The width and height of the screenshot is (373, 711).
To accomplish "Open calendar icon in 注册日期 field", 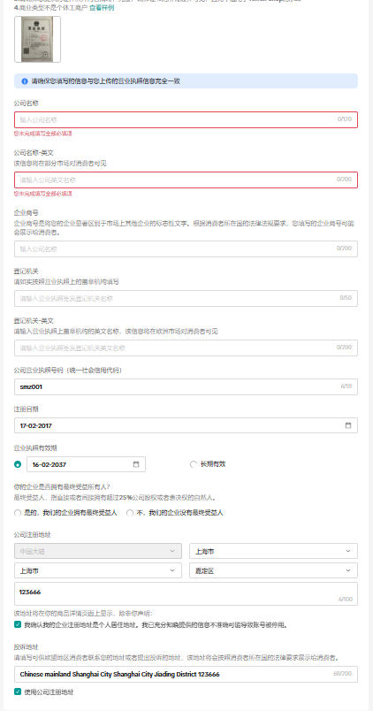I will [x=348, y=425].
